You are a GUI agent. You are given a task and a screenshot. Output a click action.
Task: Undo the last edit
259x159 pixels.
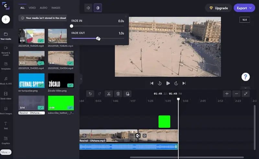pyautogui.click(x=90, y=94)
